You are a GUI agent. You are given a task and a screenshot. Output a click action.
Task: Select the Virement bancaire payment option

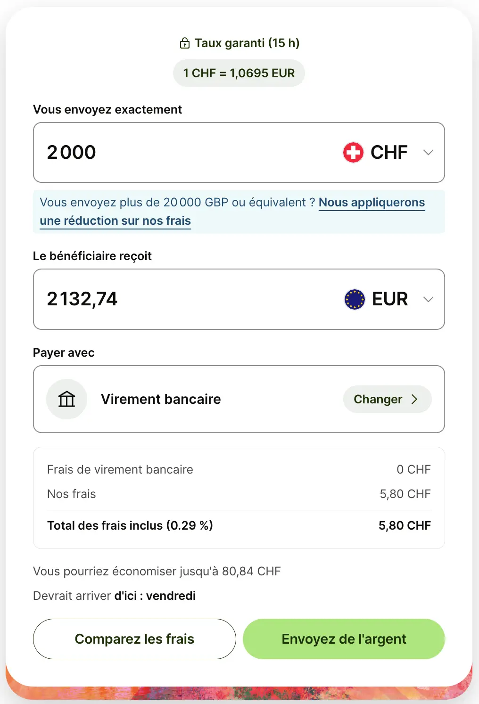point(161,399)
